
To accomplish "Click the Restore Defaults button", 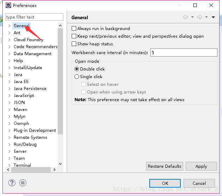I will [165, 166].
